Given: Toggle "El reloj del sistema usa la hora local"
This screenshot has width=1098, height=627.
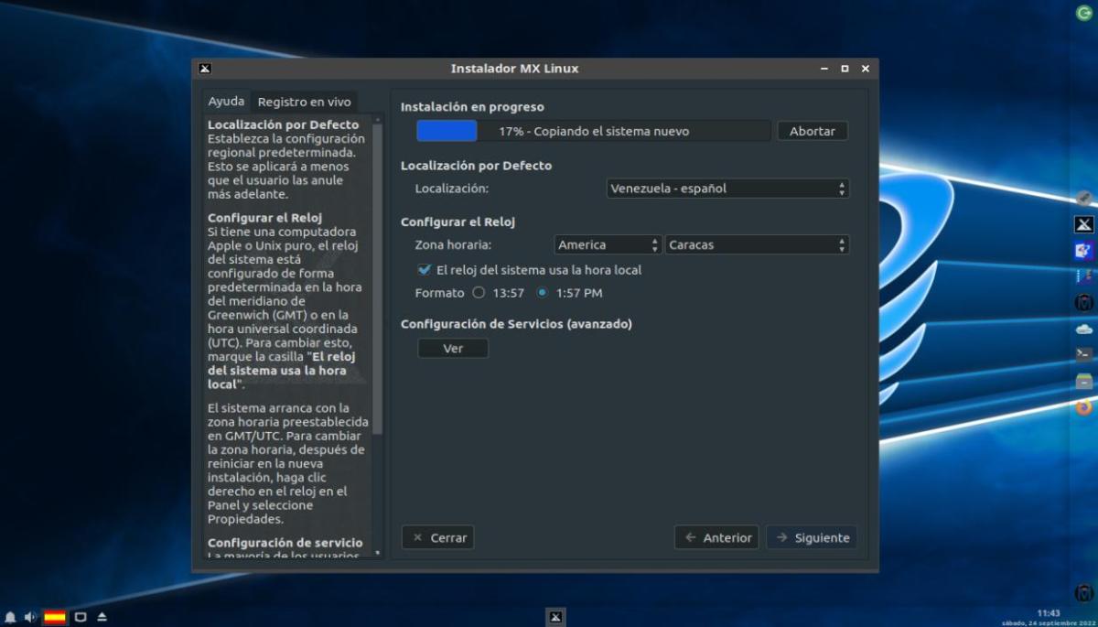Looking at the screenshot, I should pyautogui.click(x=425, y=270).
